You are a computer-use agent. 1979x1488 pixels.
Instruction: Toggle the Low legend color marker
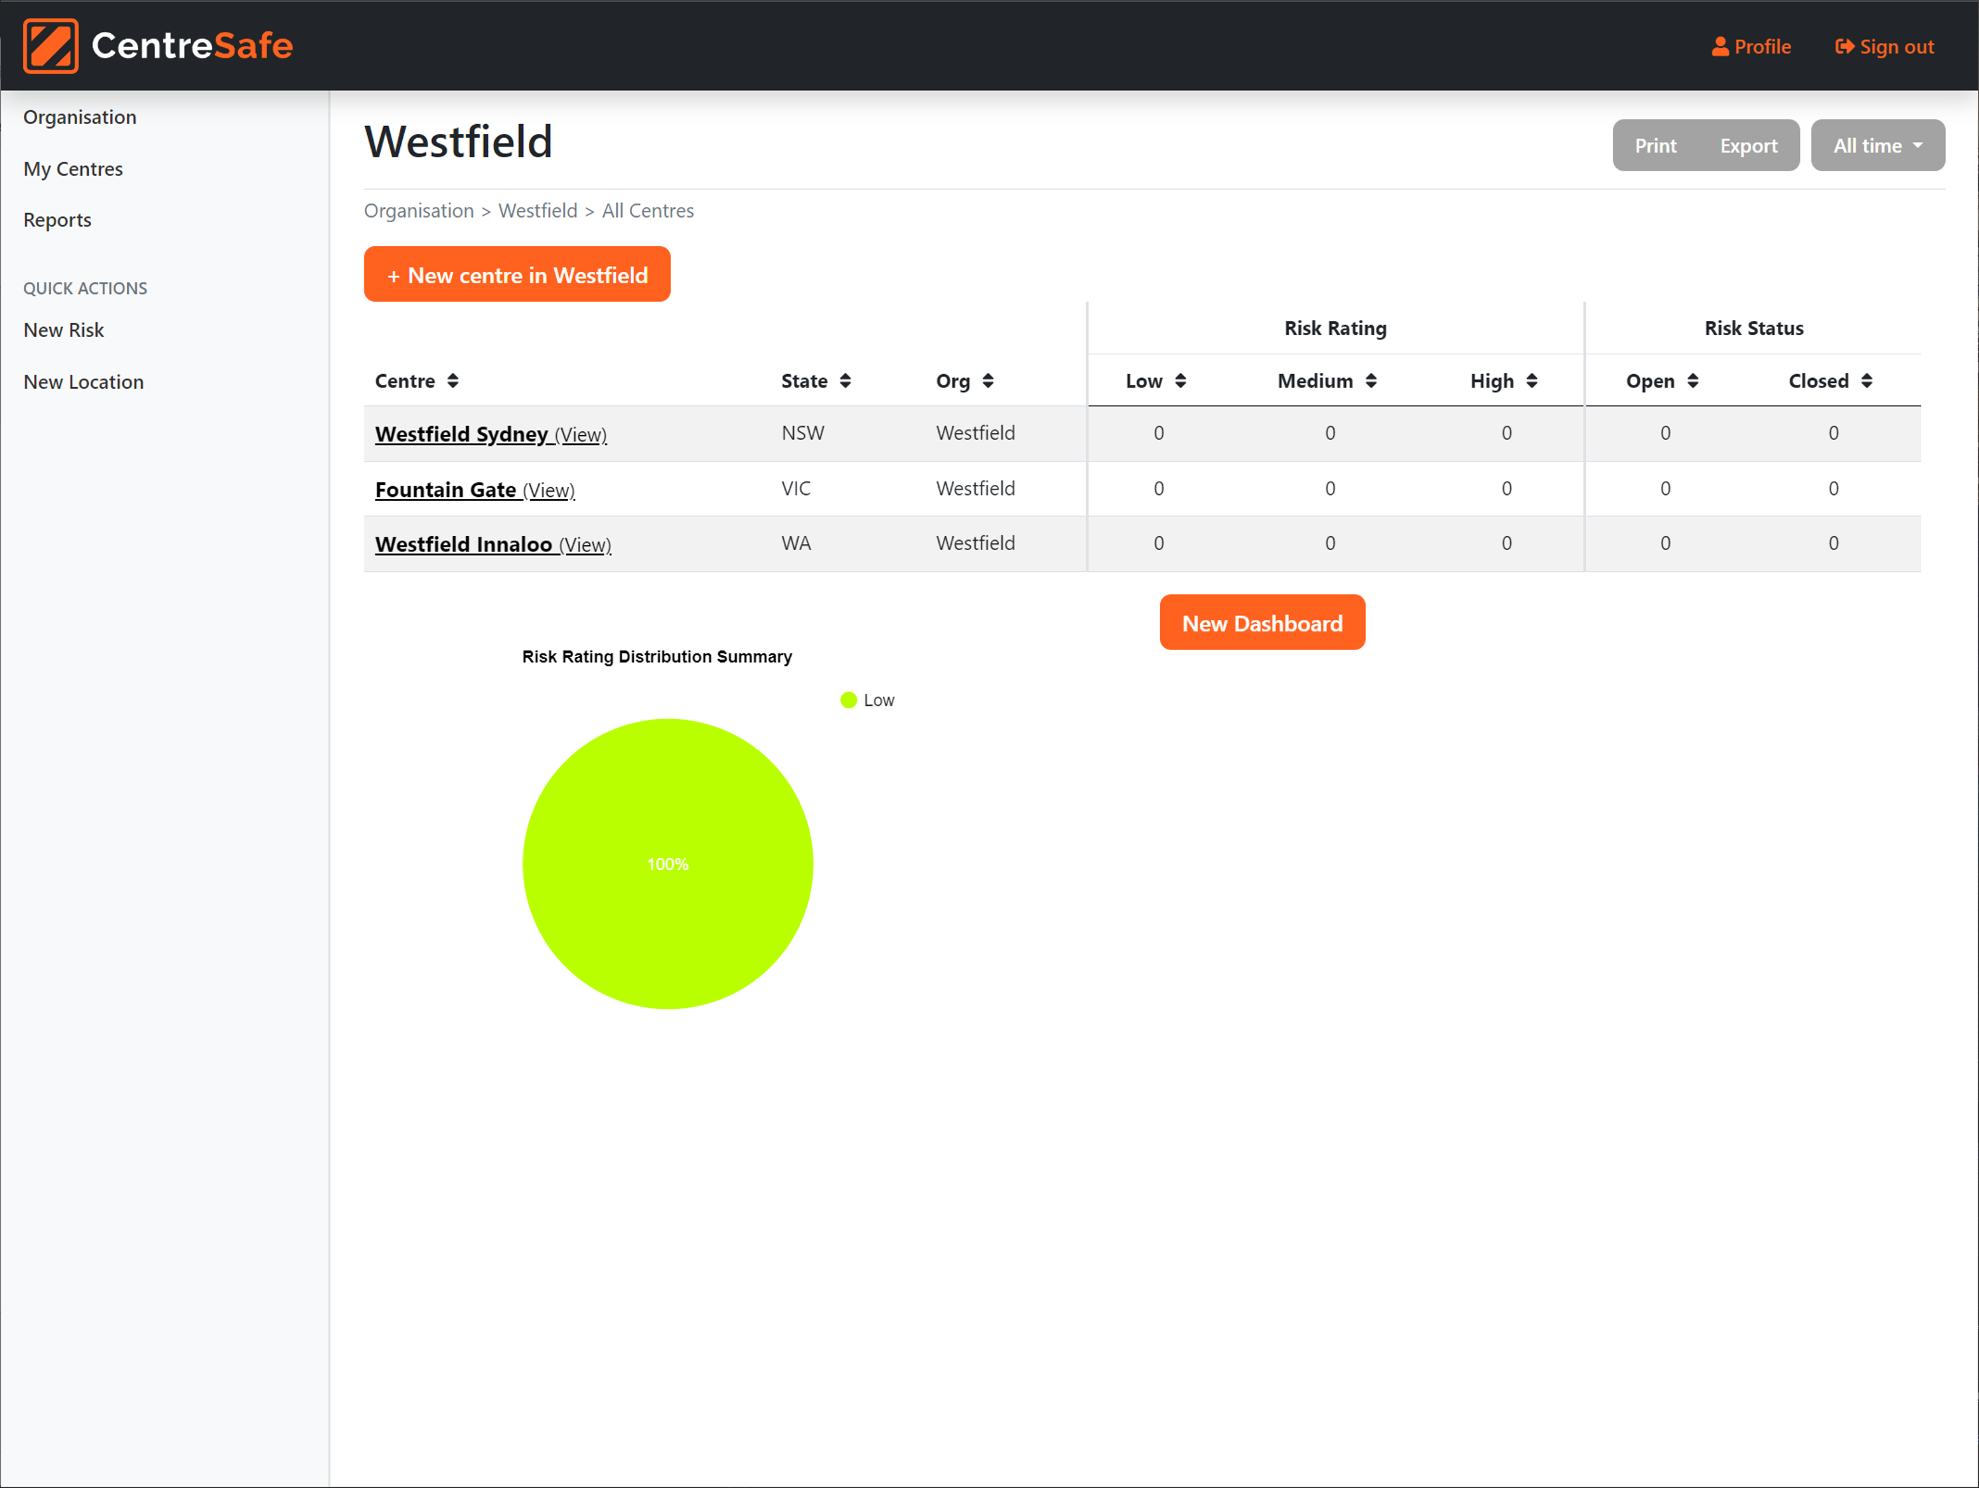click(848, 700)
